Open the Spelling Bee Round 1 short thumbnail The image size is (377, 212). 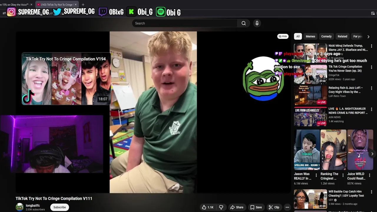click(307, 150)
